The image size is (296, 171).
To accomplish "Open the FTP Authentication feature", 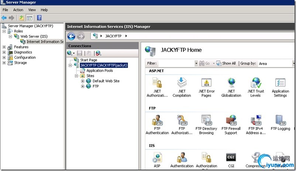I will [157, 125].
